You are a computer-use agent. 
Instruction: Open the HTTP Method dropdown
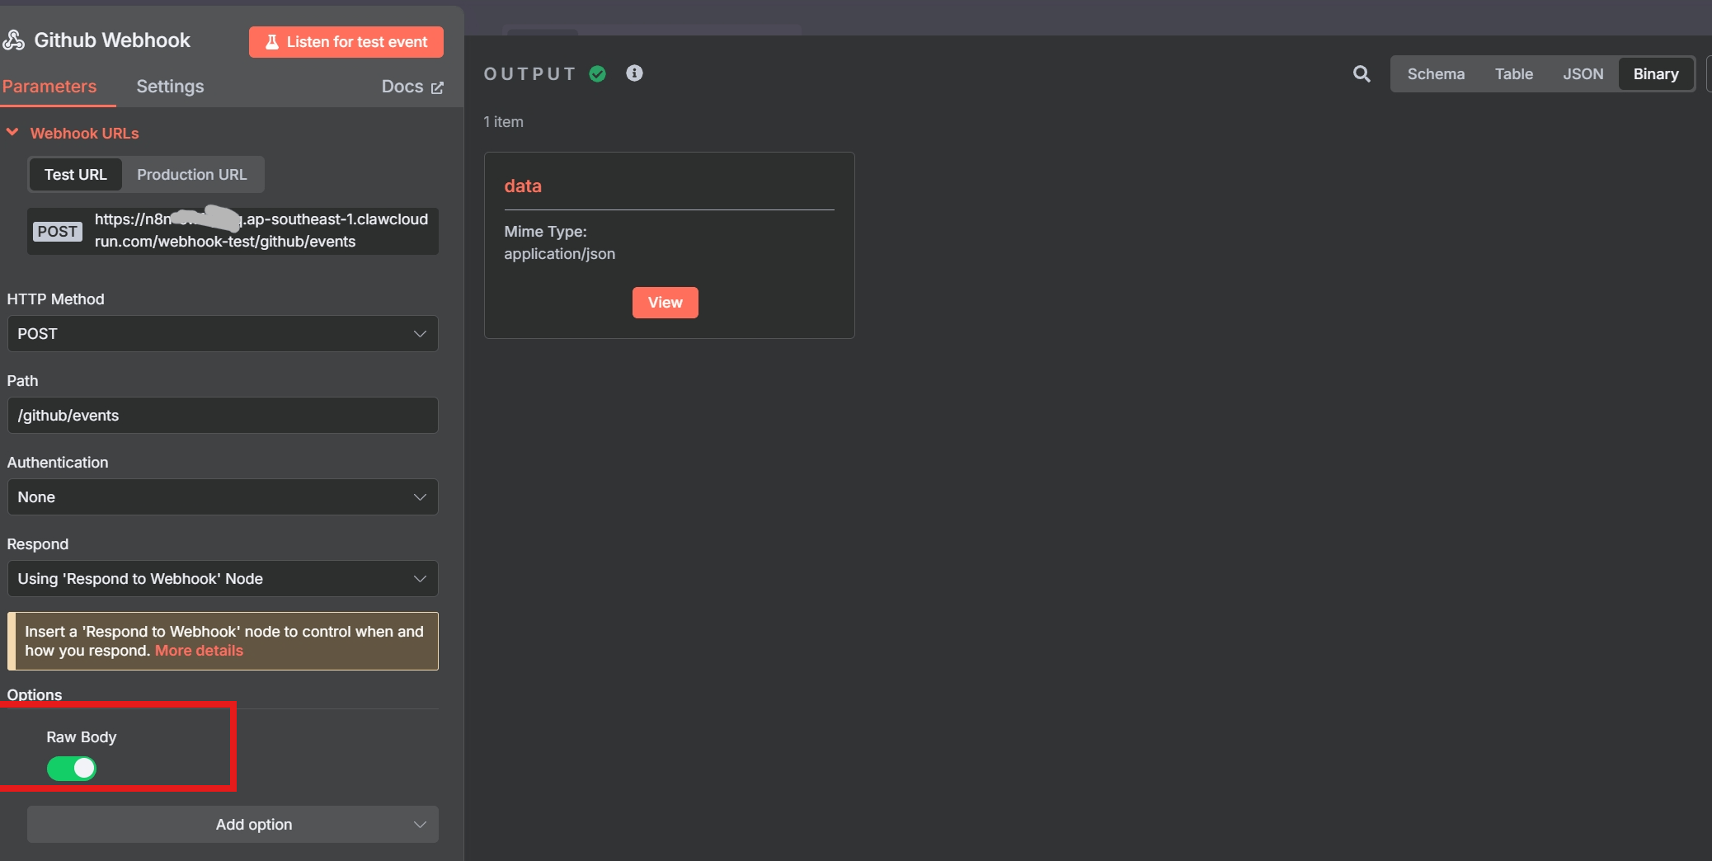[222, 334]
